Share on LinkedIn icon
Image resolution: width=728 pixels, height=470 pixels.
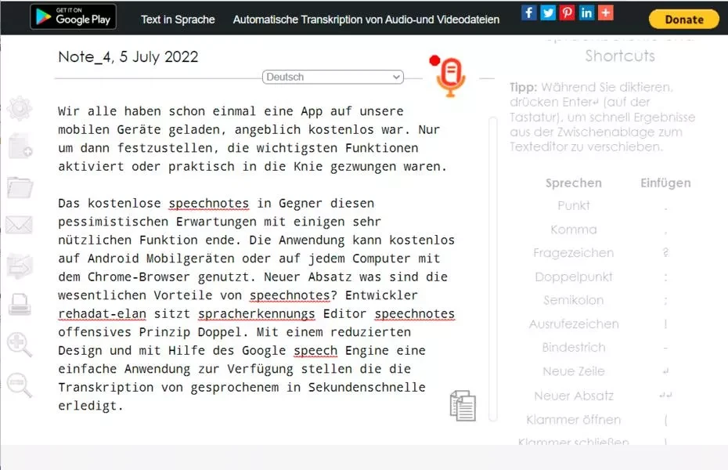click(x=586, y=13)
